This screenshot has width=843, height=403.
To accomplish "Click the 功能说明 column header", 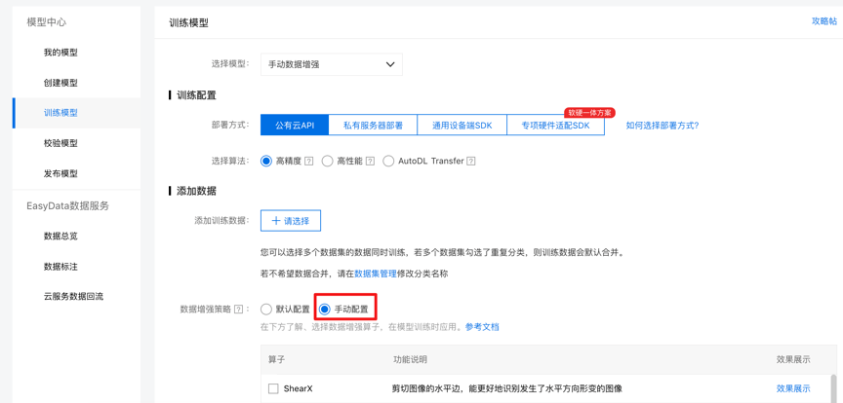I will 410,358.
